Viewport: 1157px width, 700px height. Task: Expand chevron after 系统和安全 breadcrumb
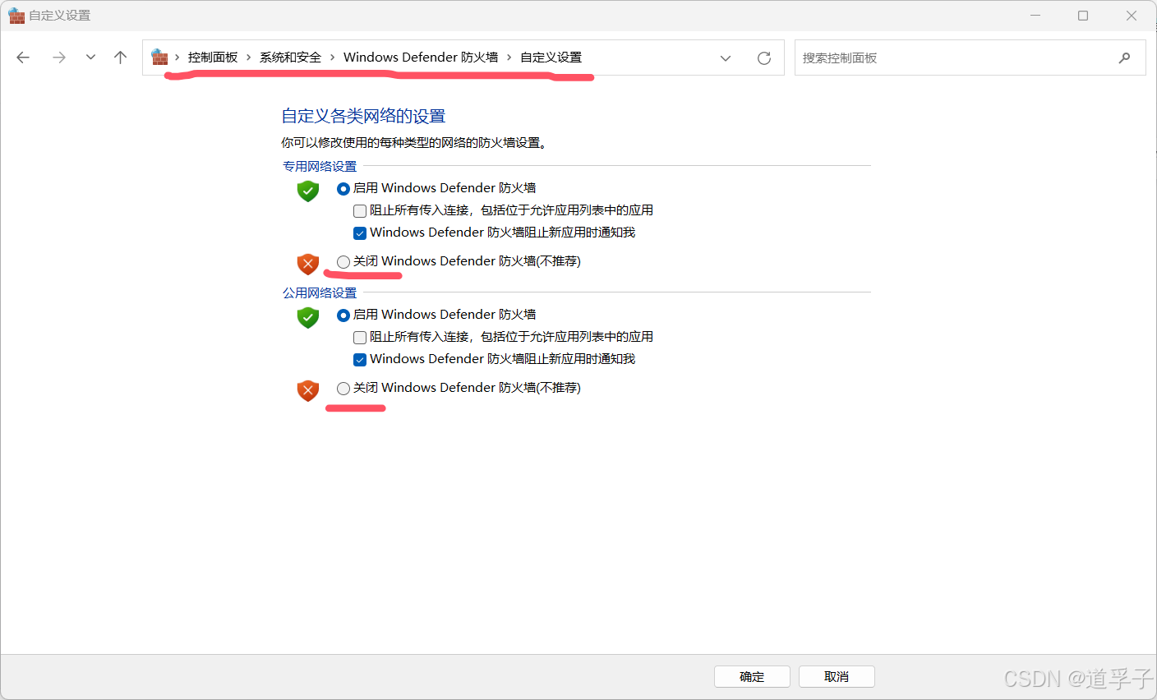333,58
